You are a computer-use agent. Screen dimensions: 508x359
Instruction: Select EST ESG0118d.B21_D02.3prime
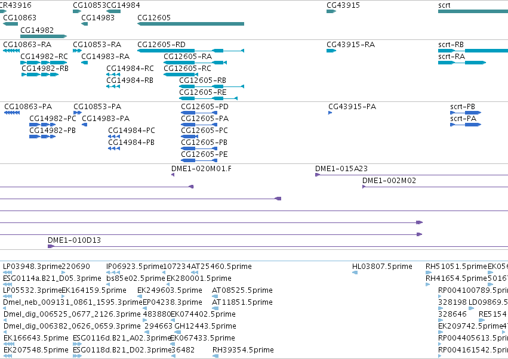pyautogui.click(x=77, y=356)
